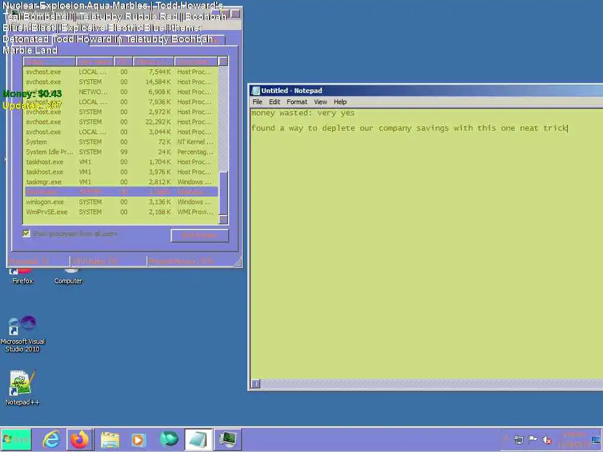This screenshot has height=452, width=603.
Task: Select the winlogon.exe row
Action: tap(121, 202)
